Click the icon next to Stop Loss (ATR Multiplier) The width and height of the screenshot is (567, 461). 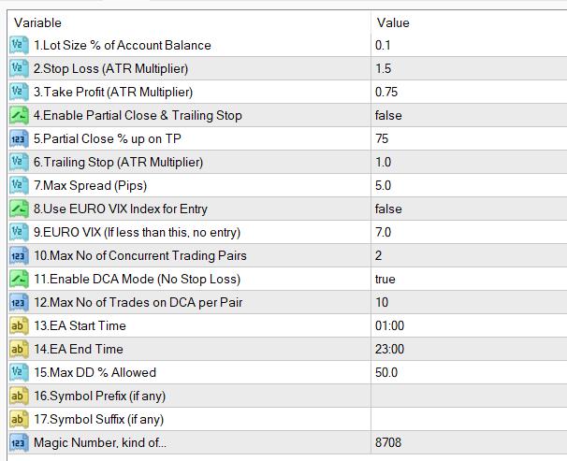19,68
